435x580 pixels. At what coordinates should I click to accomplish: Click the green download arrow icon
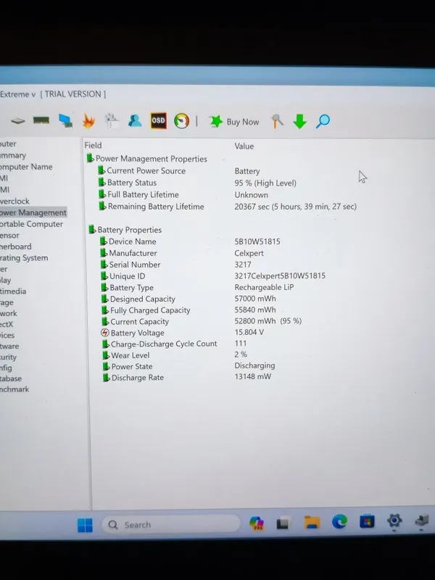(x=299, y=121)
